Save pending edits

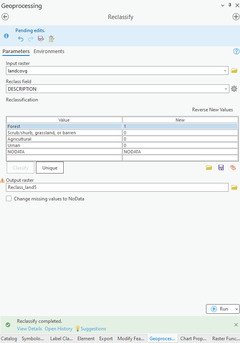point(41,39)
